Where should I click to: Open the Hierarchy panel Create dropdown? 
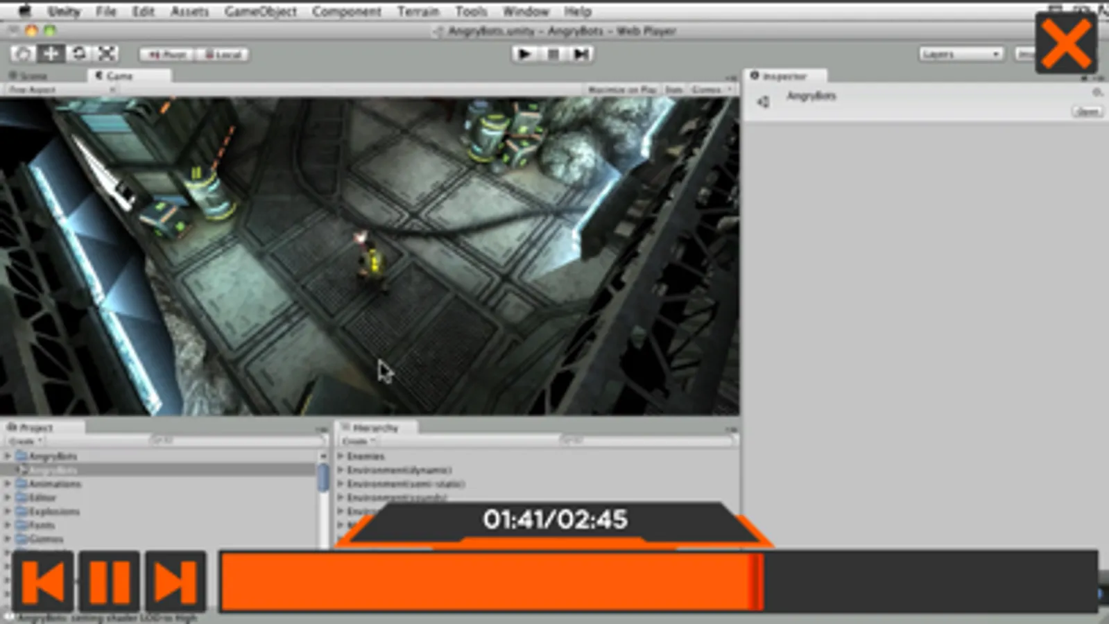point(359,441)
